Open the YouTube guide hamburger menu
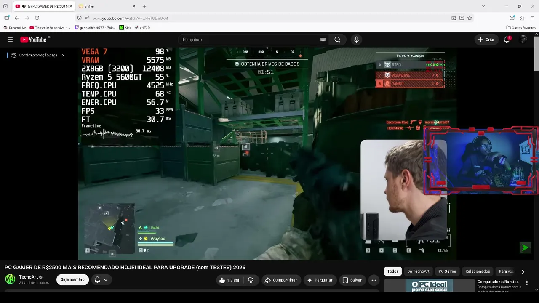Viewport: 539px width, 303px height. tap(10, 40)
